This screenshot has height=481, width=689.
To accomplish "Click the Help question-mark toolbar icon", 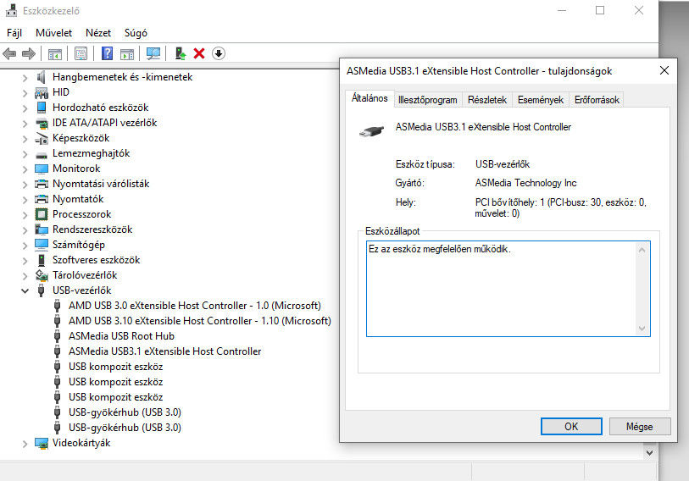I will [x=107, y=53].
